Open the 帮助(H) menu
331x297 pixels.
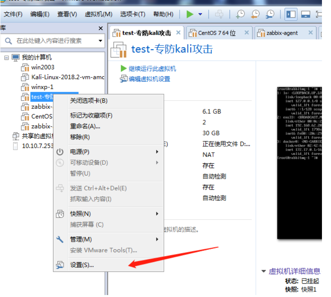(163, 14)
